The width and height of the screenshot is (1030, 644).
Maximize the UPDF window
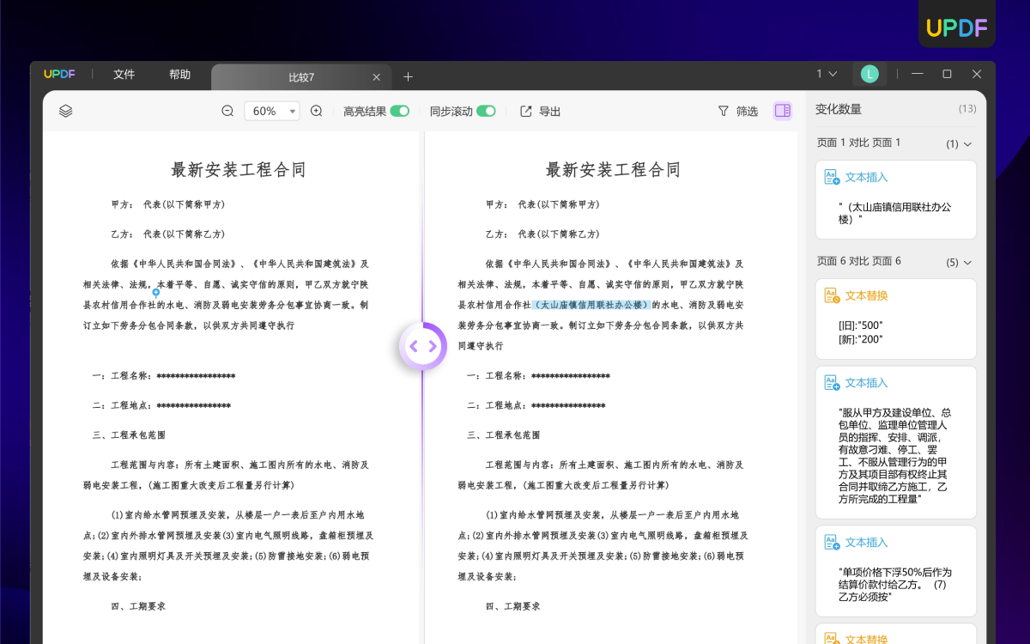947,74
